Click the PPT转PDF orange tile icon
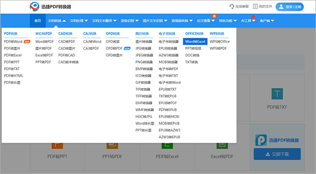The height and width of the screenshot is (174, 316). (112, 146)
